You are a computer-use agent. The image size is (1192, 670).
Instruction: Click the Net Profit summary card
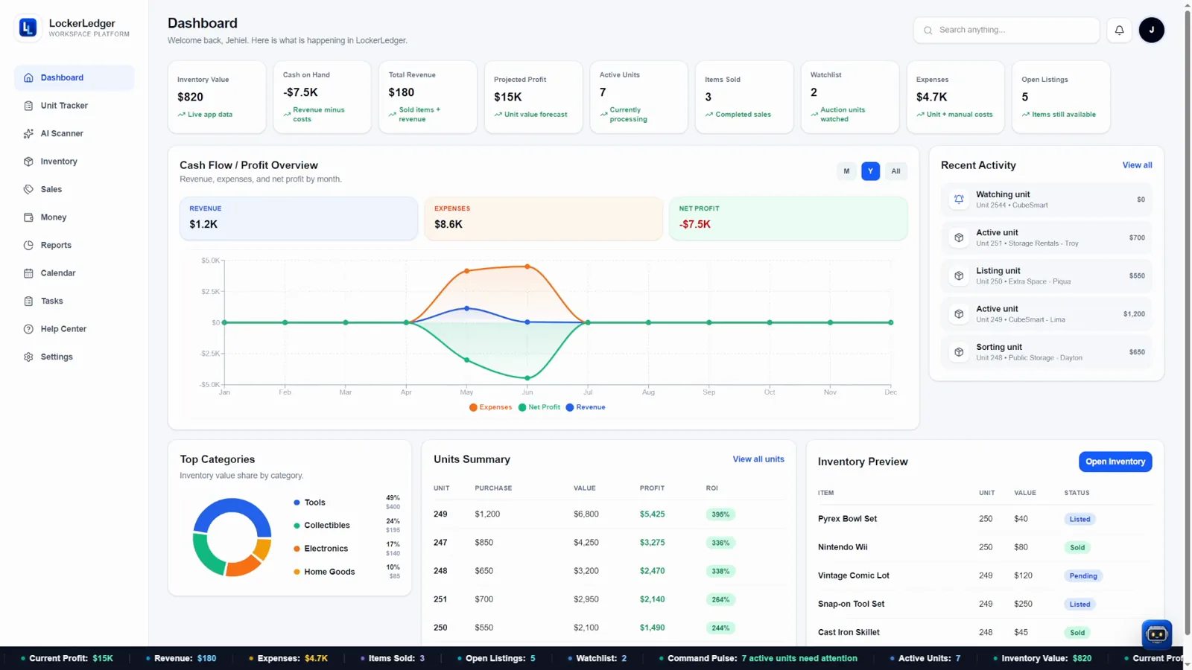coord(788,218)
